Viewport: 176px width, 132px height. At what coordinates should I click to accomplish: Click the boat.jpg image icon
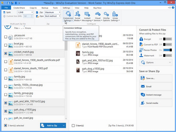[x=11, y=46]
